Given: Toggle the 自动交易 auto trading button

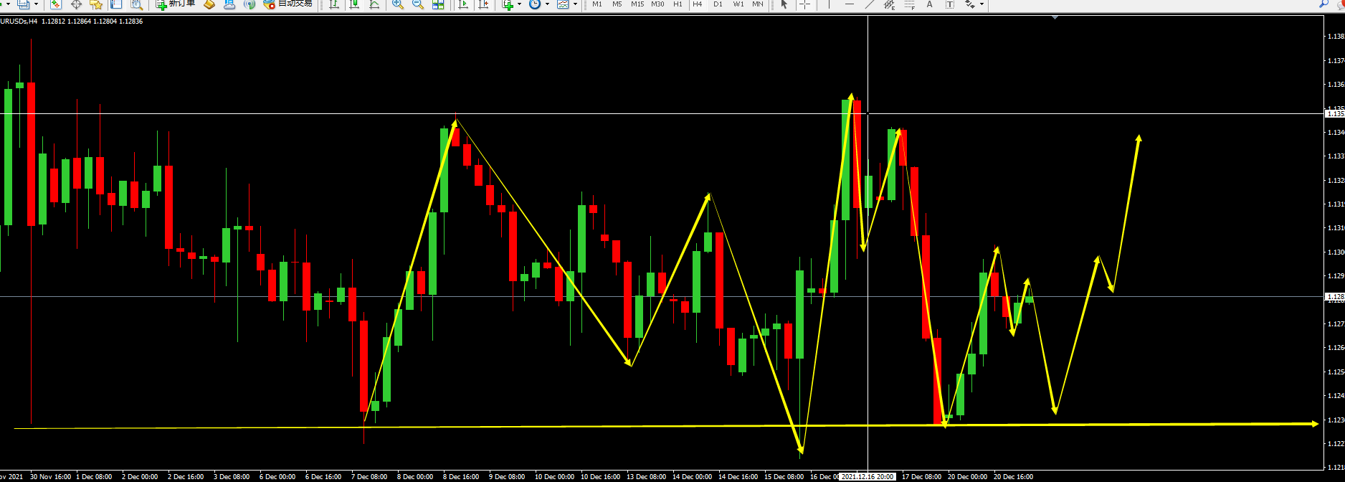Looking at the screenshot, I should [288, 4].
